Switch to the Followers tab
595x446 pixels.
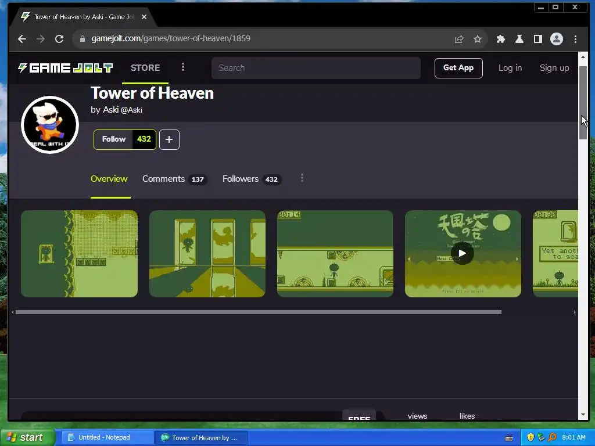[252, 179]
